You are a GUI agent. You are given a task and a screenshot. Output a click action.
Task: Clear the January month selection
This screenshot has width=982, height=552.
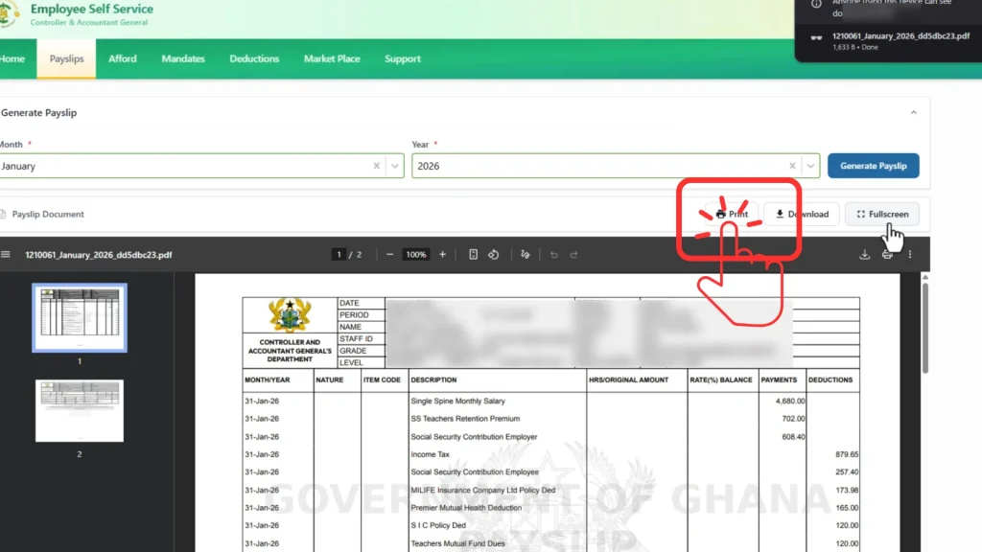[376, 166]
